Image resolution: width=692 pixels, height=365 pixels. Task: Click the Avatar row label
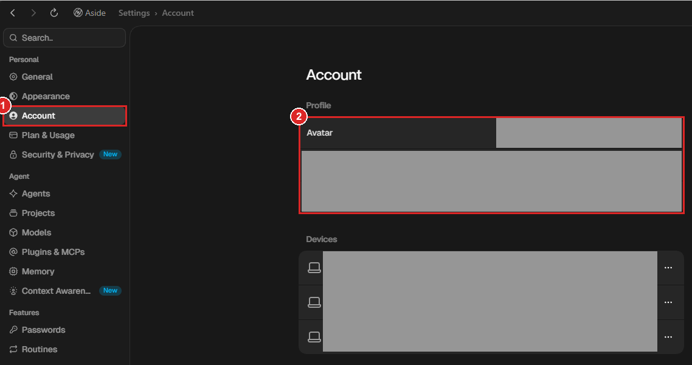[319, 133]
